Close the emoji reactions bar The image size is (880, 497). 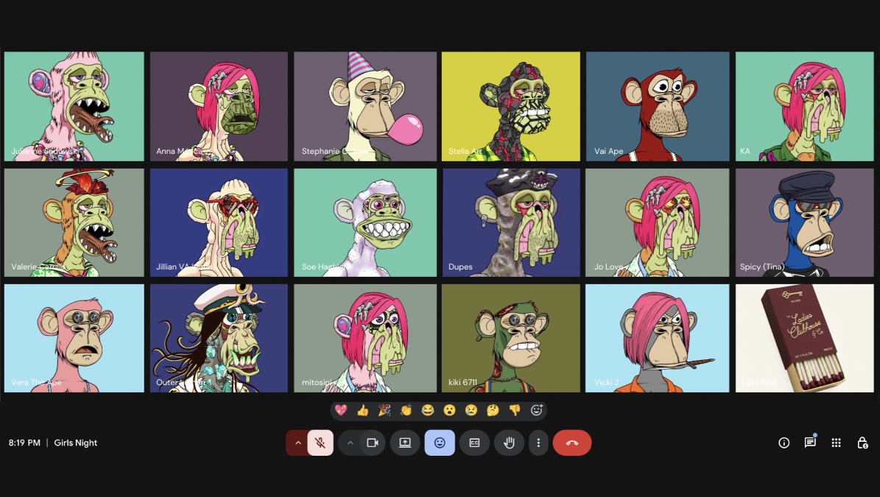[440, 443]
